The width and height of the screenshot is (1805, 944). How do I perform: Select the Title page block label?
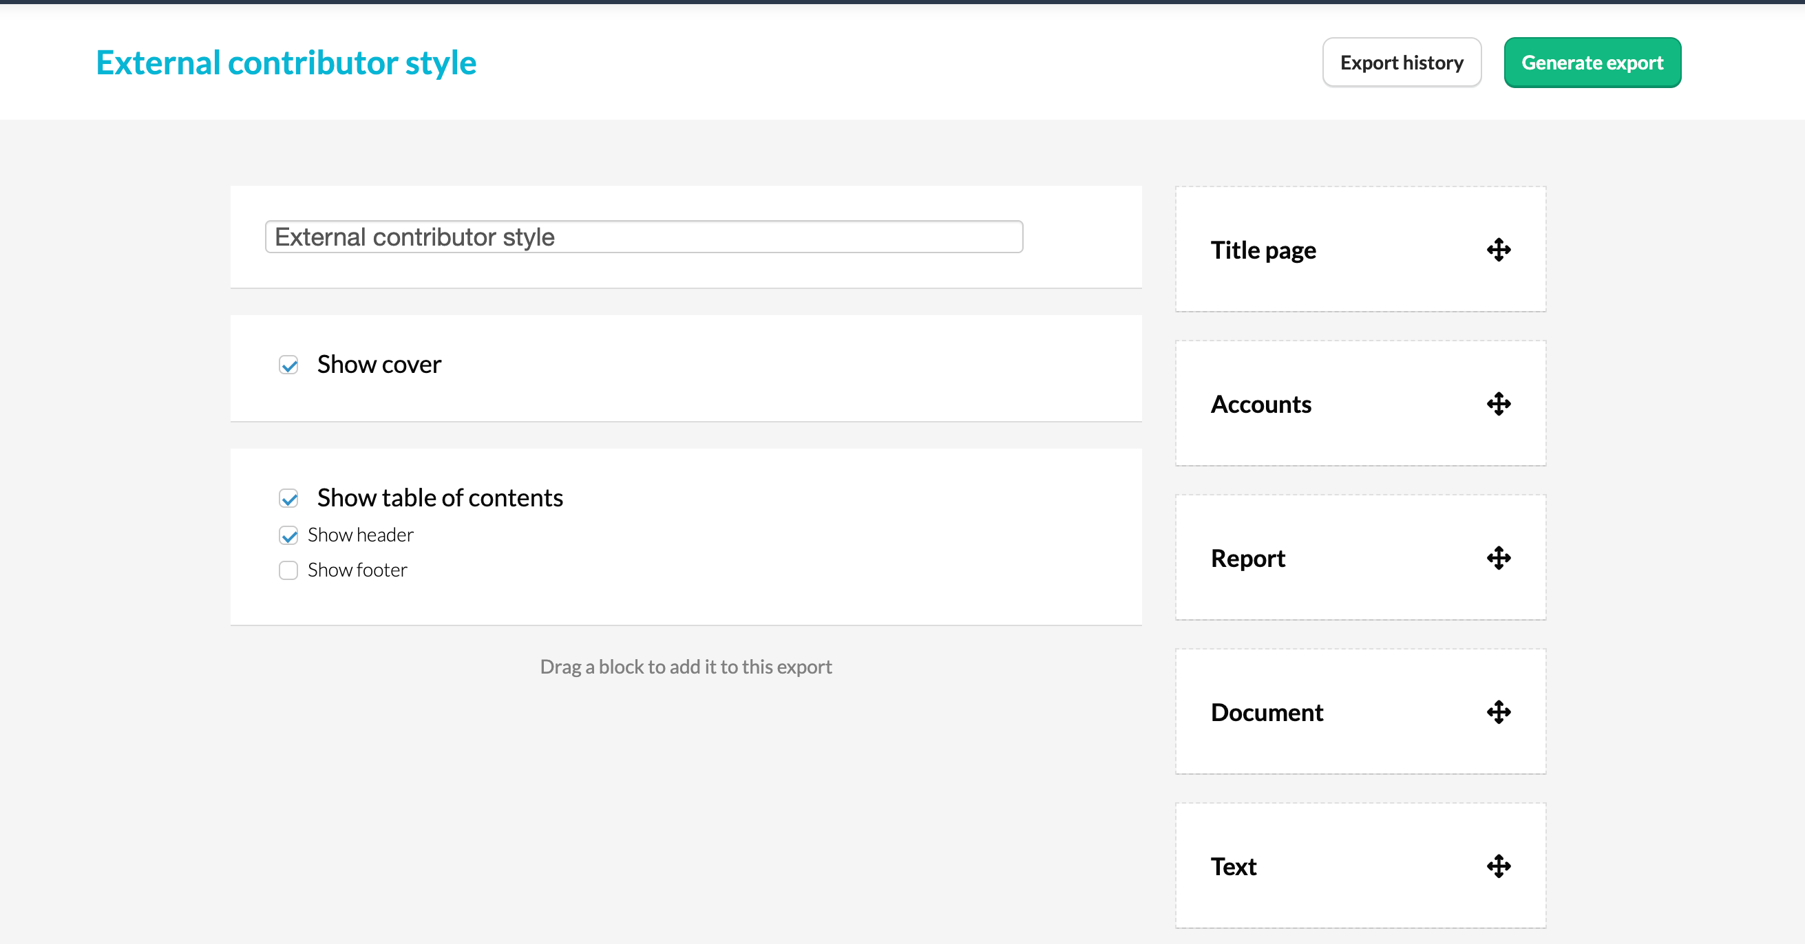click(x=1263, y=250)
